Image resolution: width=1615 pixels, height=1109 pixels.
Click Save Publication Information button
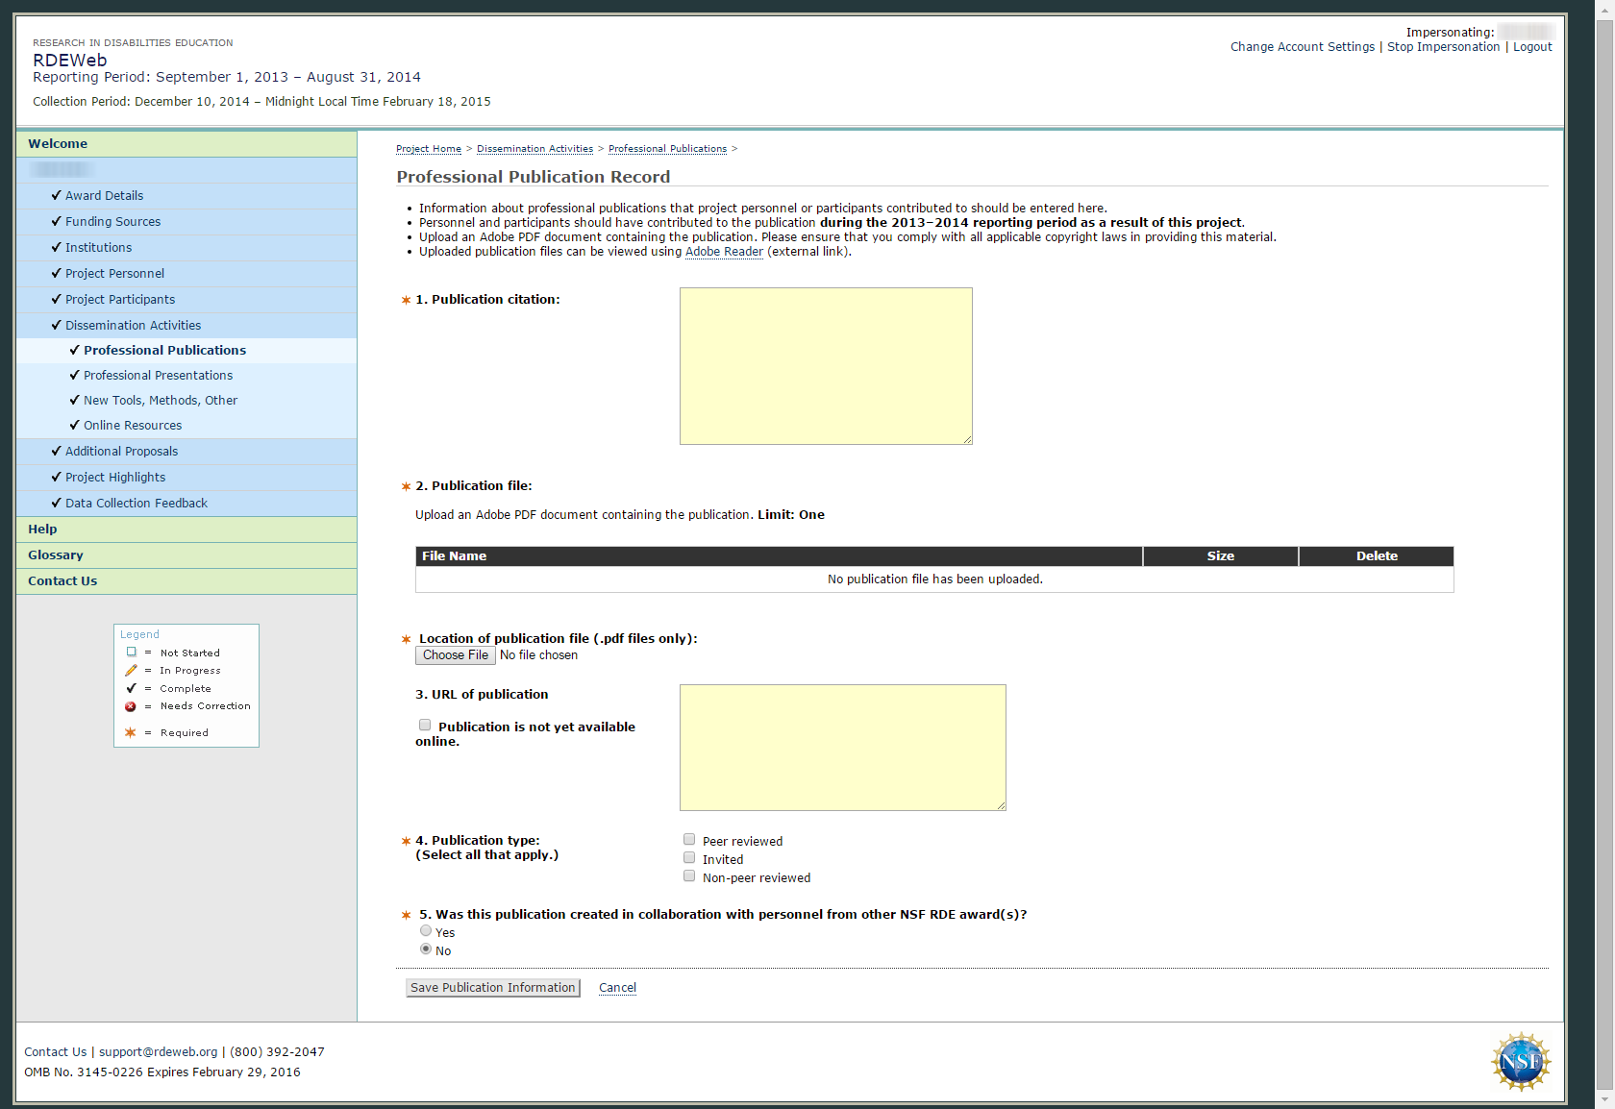coord(493,988)
